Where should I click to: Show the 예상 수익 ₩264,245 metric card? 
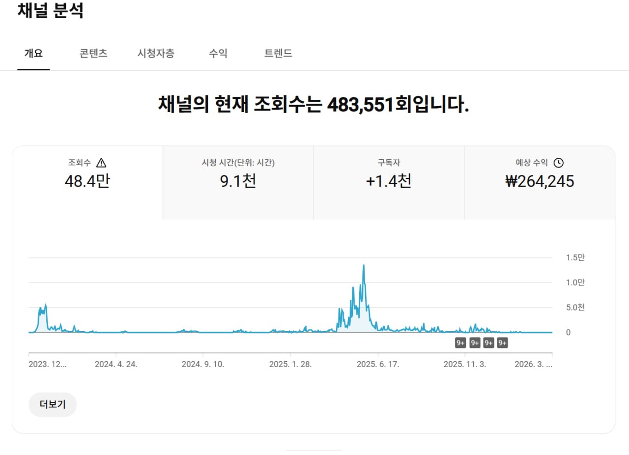coord(540,182)
